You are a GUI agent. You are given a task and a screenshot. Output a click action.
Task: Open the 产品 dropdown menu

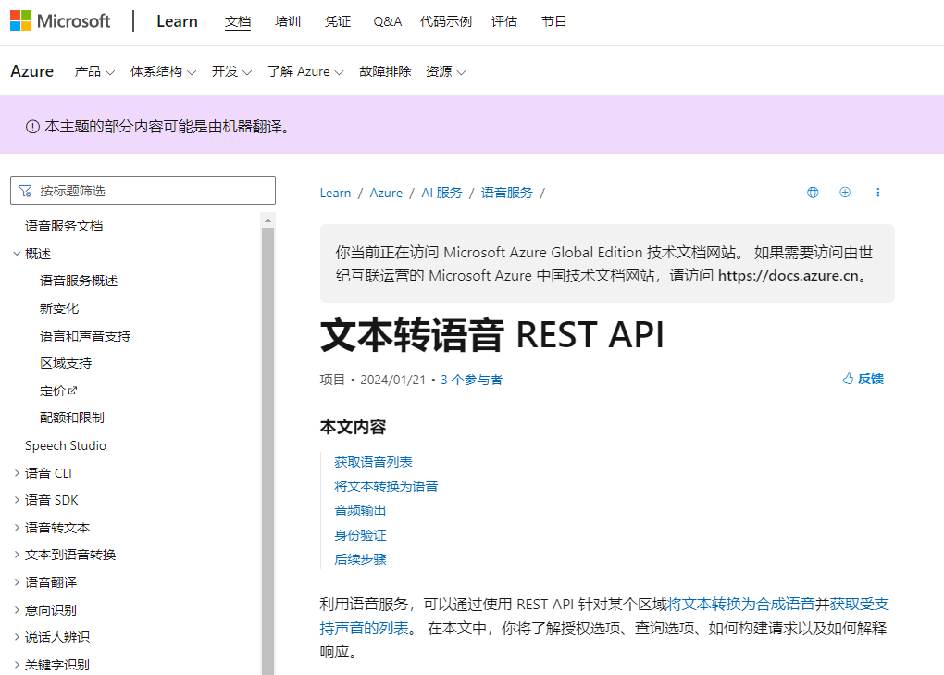pos(94,71)
